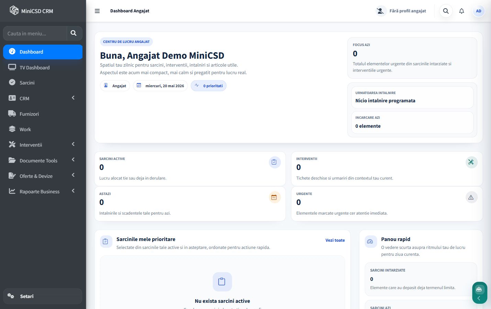This screenshot has height=309, width=491.
Task: Click the TV Dashboard monitor icon
Action: (x=12, y=67)
